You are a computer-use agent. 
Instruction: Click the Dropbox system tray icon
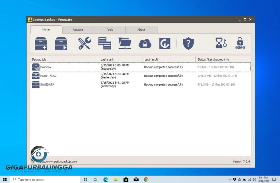(234, 179)
